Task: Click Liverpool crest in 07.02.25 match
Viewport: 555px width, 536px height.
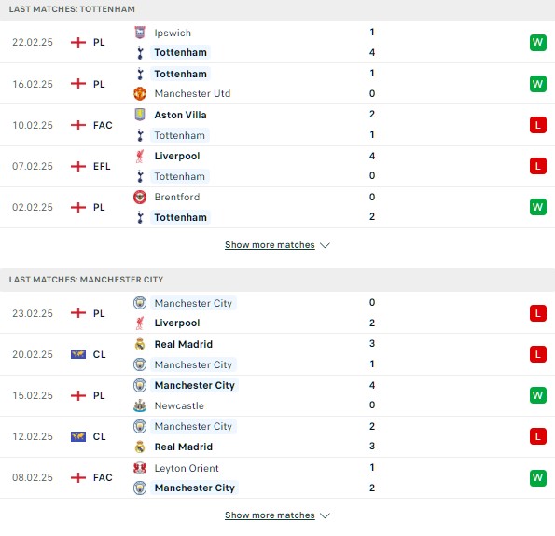Action: [140, 156]
